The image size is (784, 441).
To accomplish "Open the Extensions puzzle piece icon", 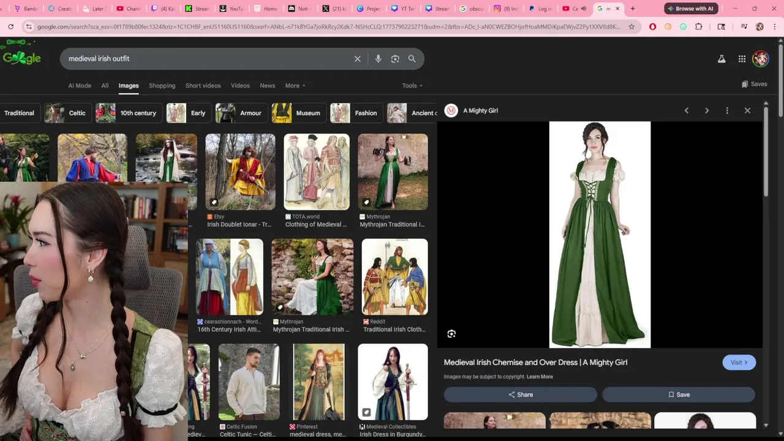I will [x=698, y=26].
